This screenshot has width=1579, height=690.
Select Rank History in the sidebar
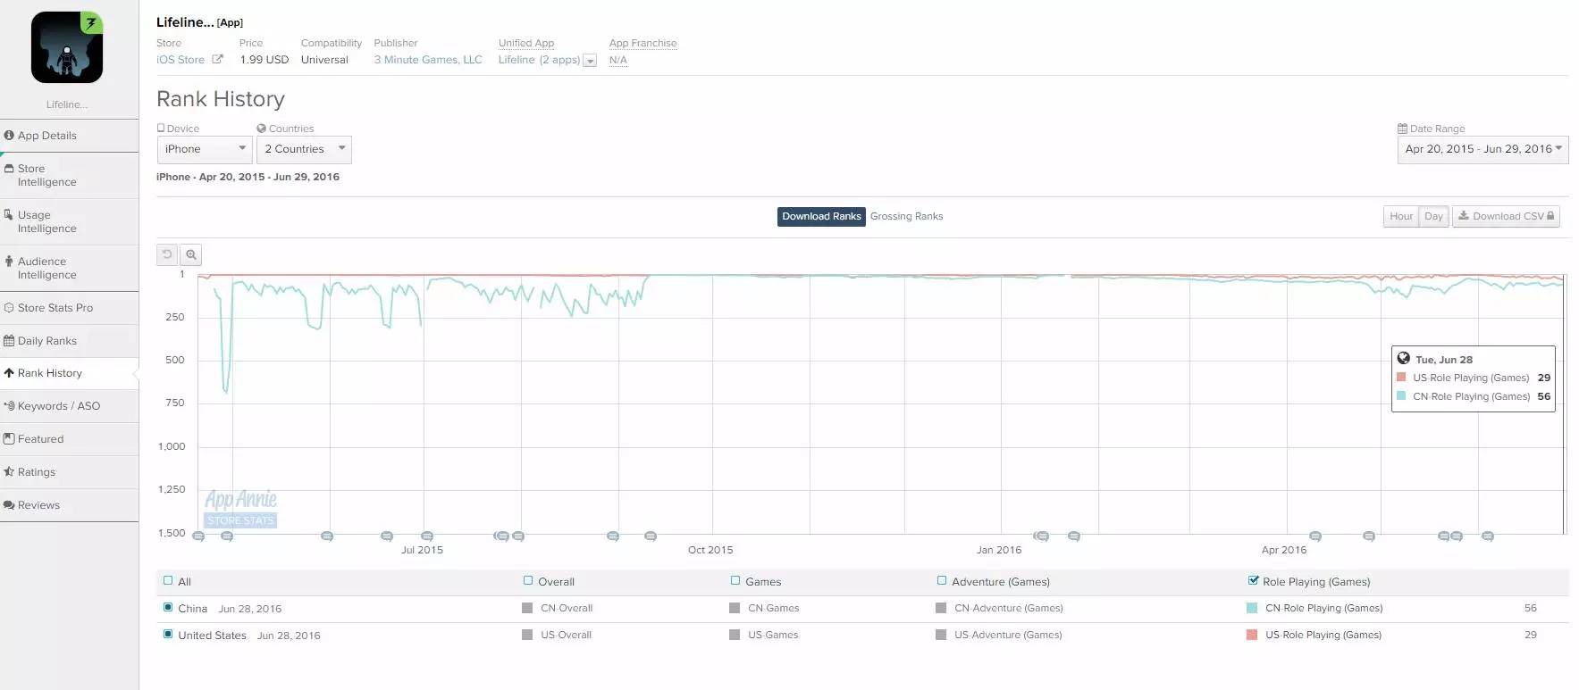[69, 373]
